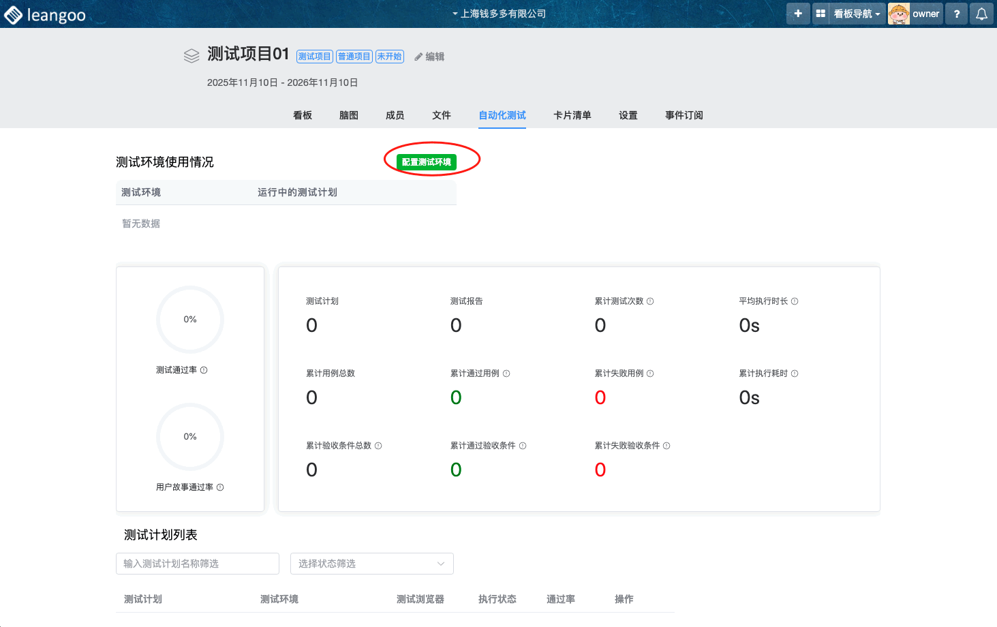Click the owner avatar picture
997x627 pixels.
pyautogui.click(x=899, y=14)
